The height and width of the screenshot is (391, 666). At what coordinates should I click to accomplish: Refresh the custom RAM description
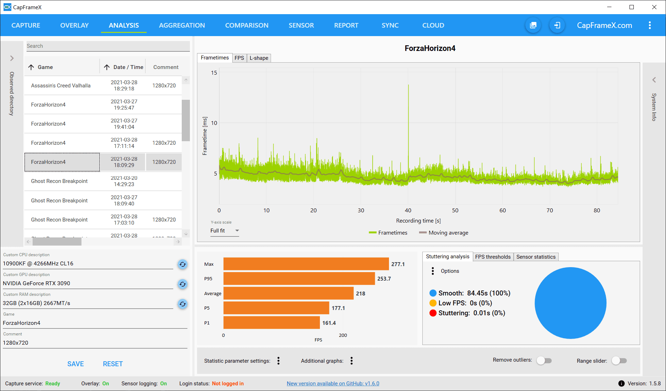click(182, 304)
